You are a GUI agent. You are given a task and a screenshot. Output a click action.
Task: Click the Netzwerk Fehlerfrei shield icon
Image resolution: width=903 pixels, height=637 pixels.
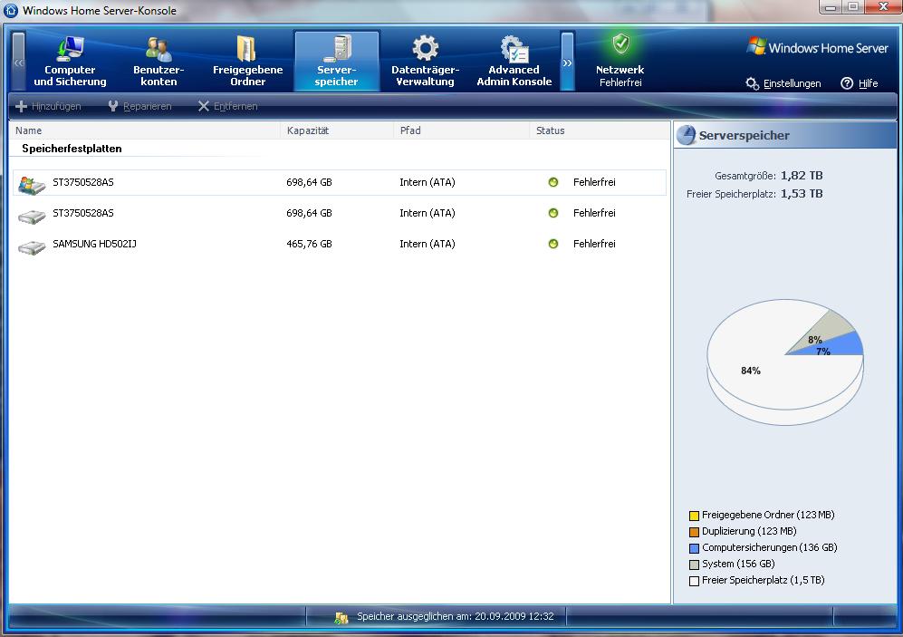click(x=620, y=44)
